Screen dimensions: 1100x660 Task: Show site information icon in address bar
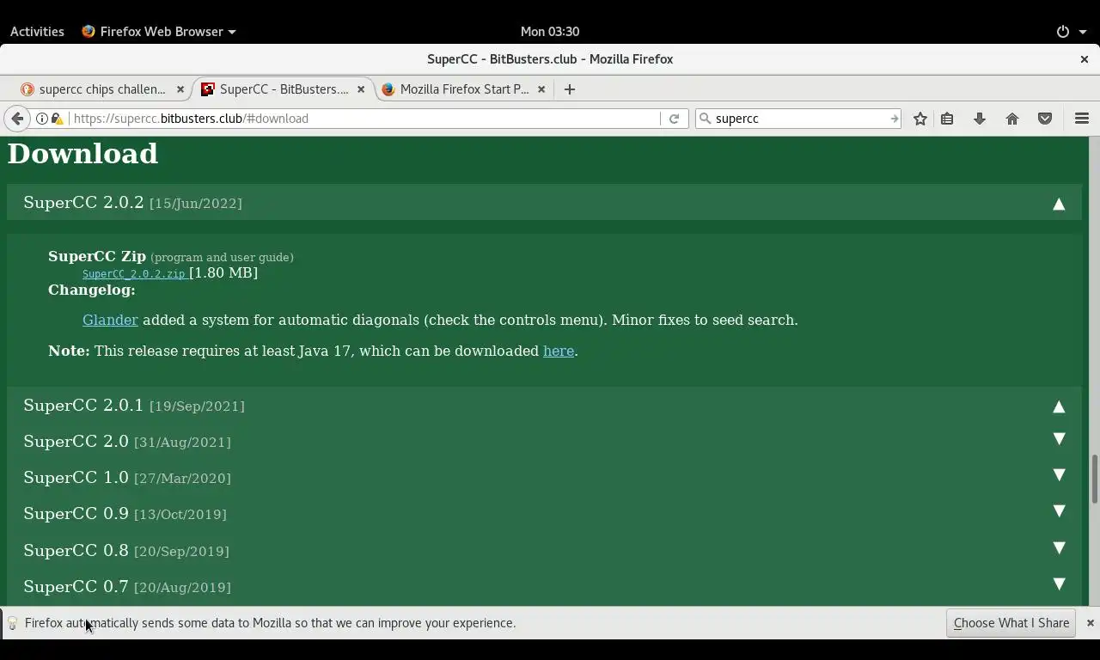click(x=41, y=119)
